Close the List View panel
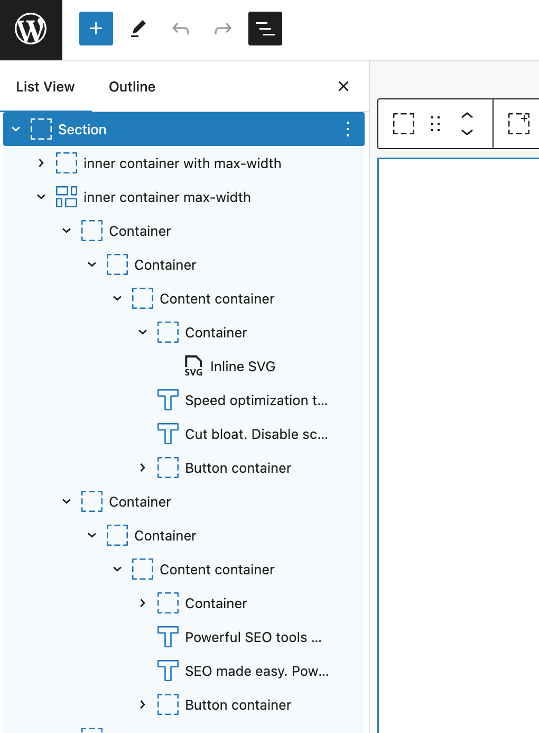The height and width of the screenshot is (733, 539). coord(343,86)
